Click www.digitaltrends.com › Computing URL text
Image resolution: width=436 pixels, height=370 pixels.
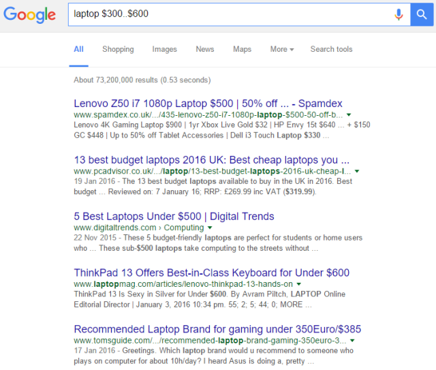click(139, 228)
